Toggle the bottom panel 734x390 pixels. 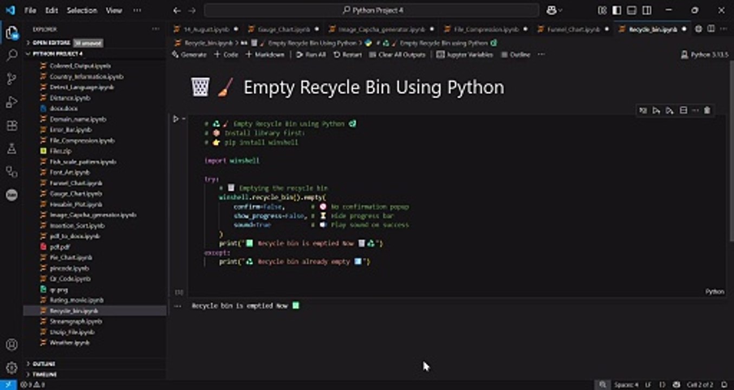(x=632, y=10)
